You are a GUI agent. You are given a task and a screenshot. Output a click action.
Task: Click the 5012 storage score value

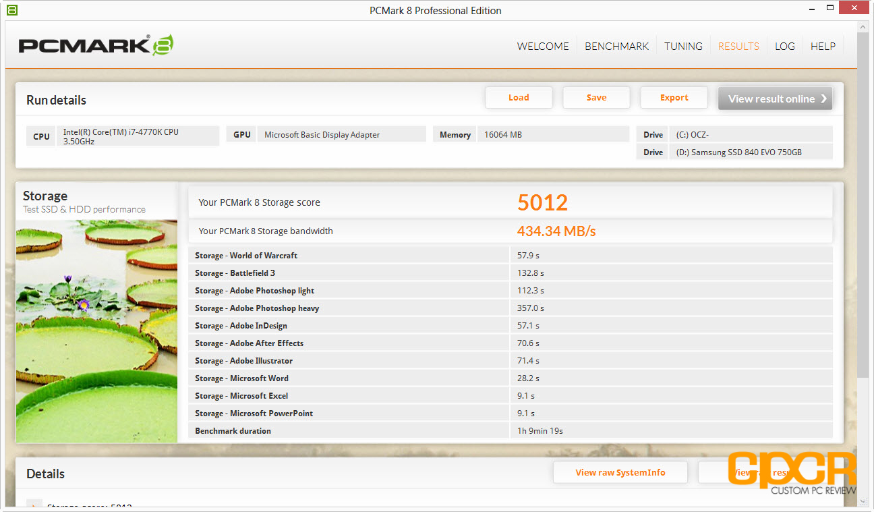click(543, 202)
